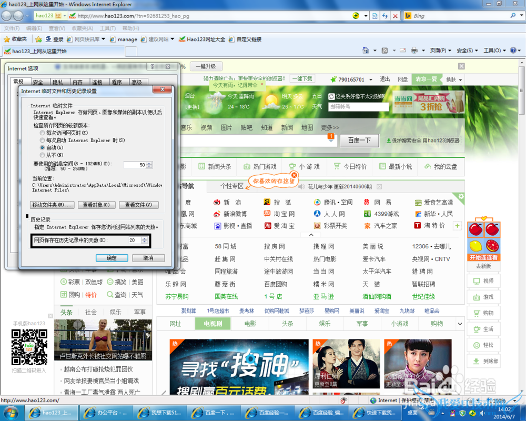Select 每次启动 Internet Explorer 时 radio option

[x=42, y=140]
